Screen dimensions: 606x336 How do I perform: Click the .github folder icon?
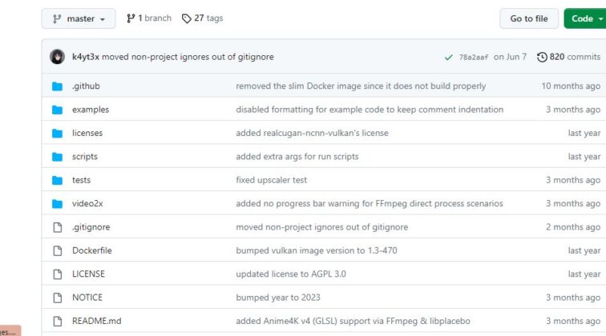[x=57, y=86]
